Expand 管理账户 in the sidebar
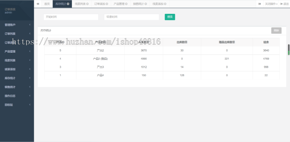 click(x=17, y=25)
